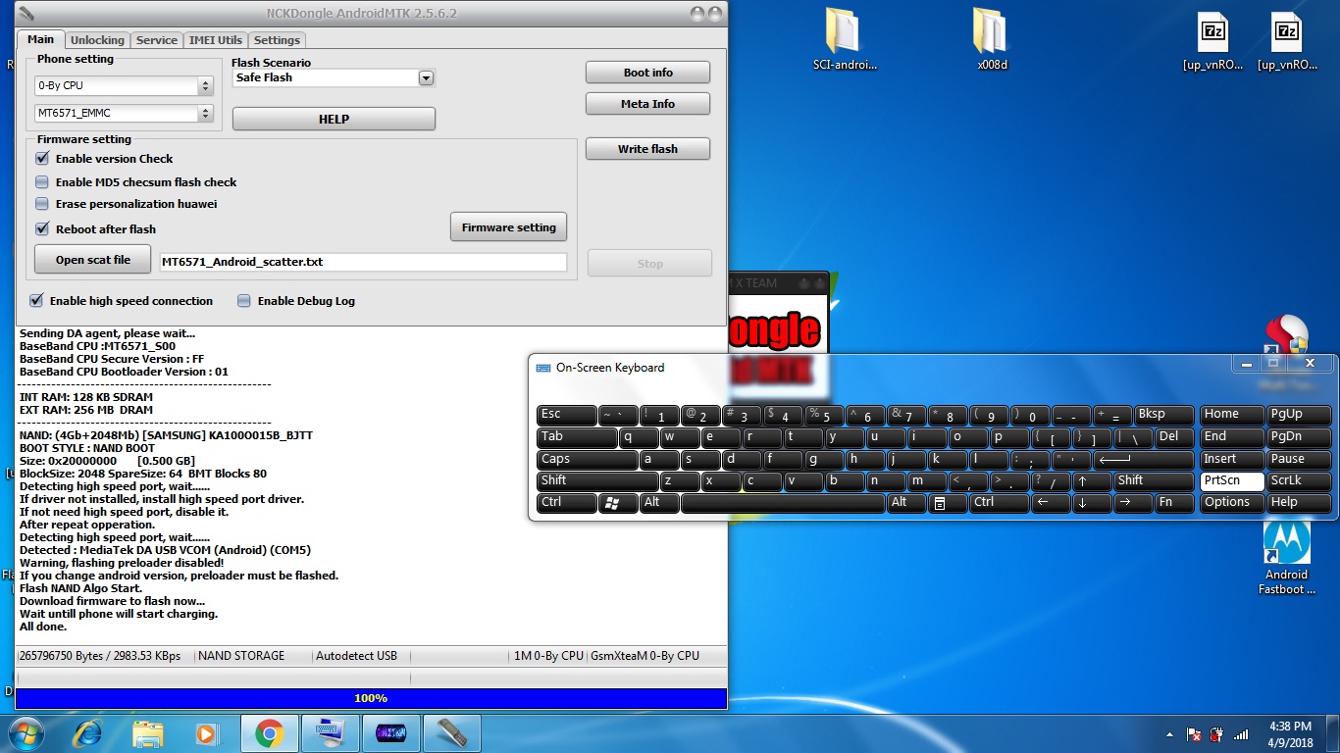Click the Enter arrow key on the On-Screen Keyboard

1144,460
